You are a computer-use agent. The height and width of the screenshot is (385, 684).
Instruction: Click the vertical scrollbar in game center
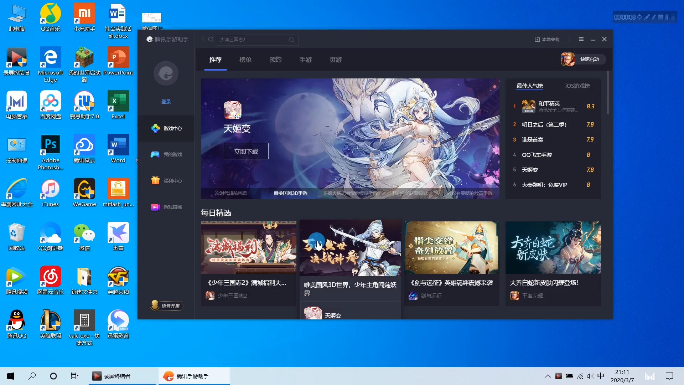pyautogui.click(x=608, y=93)
